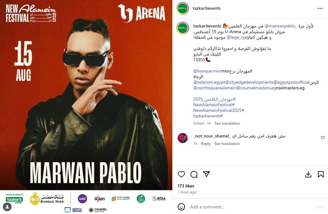The image size is (328, 214).
Task: View who liked via 173 likes
Action: coord(186,186)
